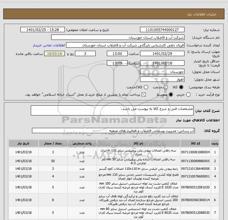Click product code 0978000512088020
The height and width of the screenshot is (220, 228).
click(x=195, y=213)
